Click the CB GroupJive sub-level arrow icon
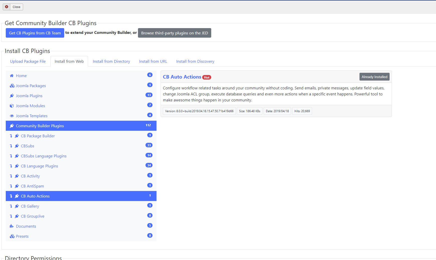Image resolution: width=436 pixels, height=260 pixels. 11,216
